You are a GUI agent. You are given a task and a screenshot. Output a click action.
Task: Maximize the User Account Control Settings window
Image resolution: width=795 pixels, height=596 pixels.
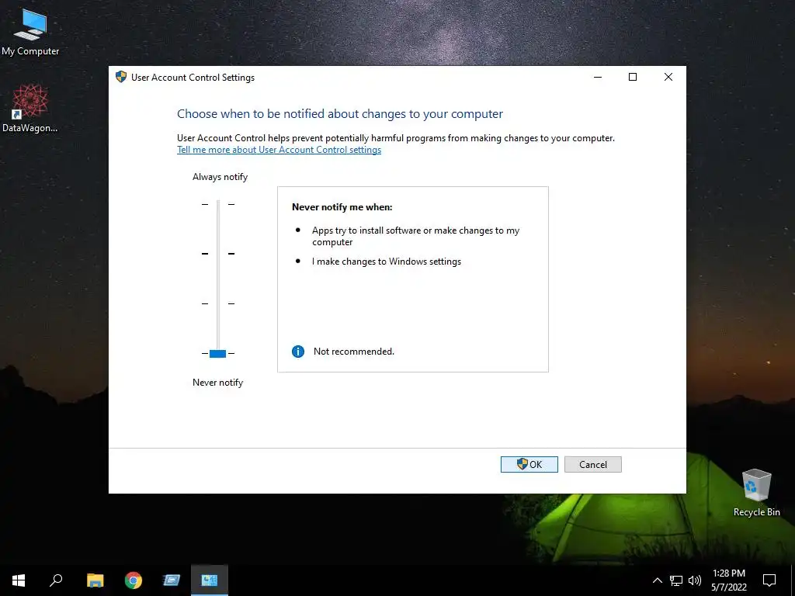click(x=633, y=77)
